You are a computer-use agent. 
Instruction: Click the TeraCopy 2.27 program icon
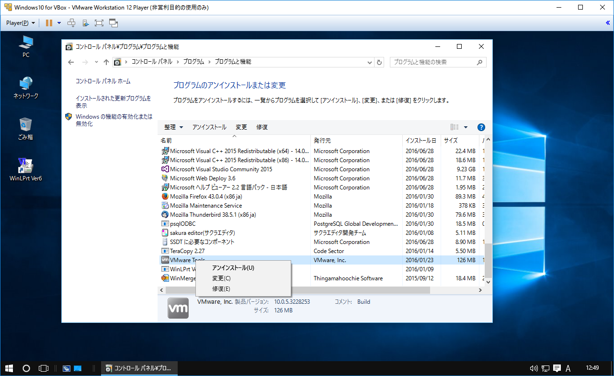pyautogui.click(x=165, y=251)
